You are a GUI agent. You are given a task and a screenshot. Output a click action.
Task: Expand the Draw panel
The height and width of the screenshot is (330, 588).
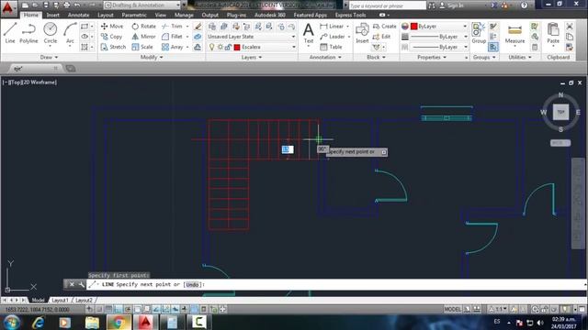point(49,57)
